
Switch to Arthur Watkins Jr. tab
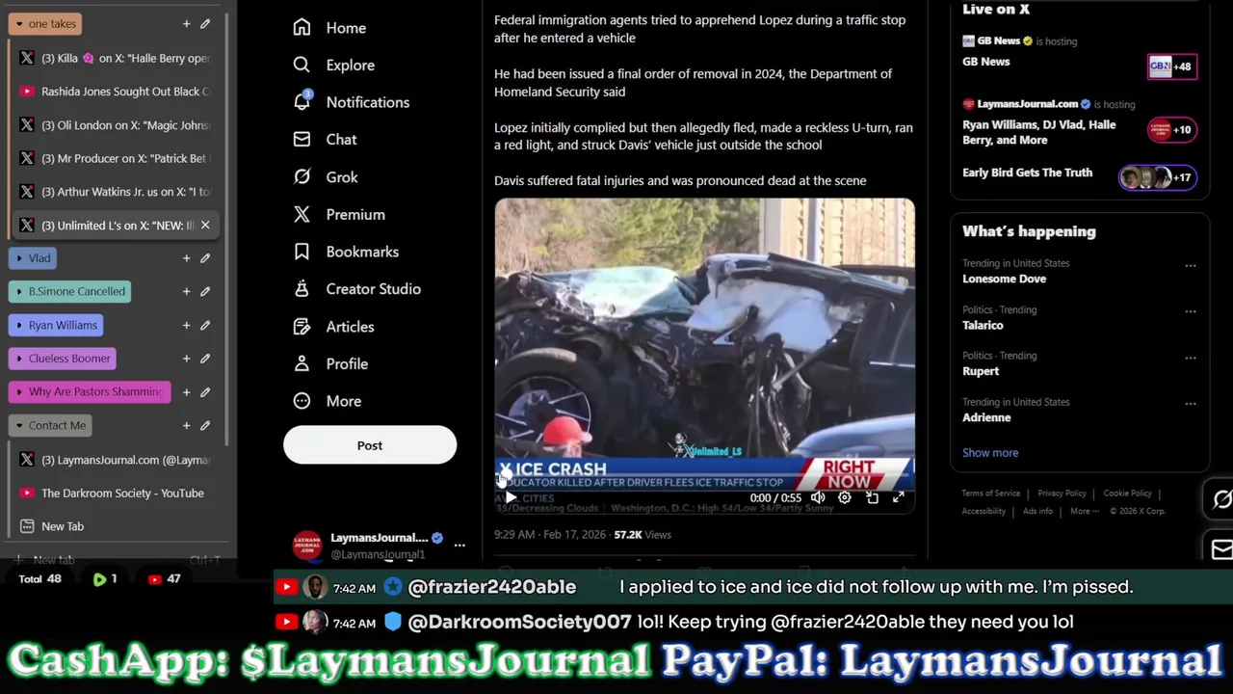115,192
